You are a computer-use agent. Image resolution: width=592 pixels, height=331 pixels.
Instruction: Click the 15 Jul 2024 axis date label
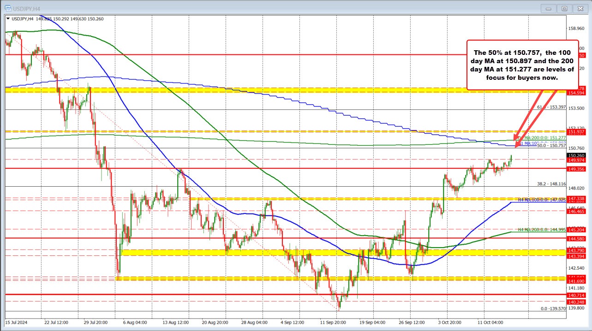pyautogui.click(x=18, y=323)
